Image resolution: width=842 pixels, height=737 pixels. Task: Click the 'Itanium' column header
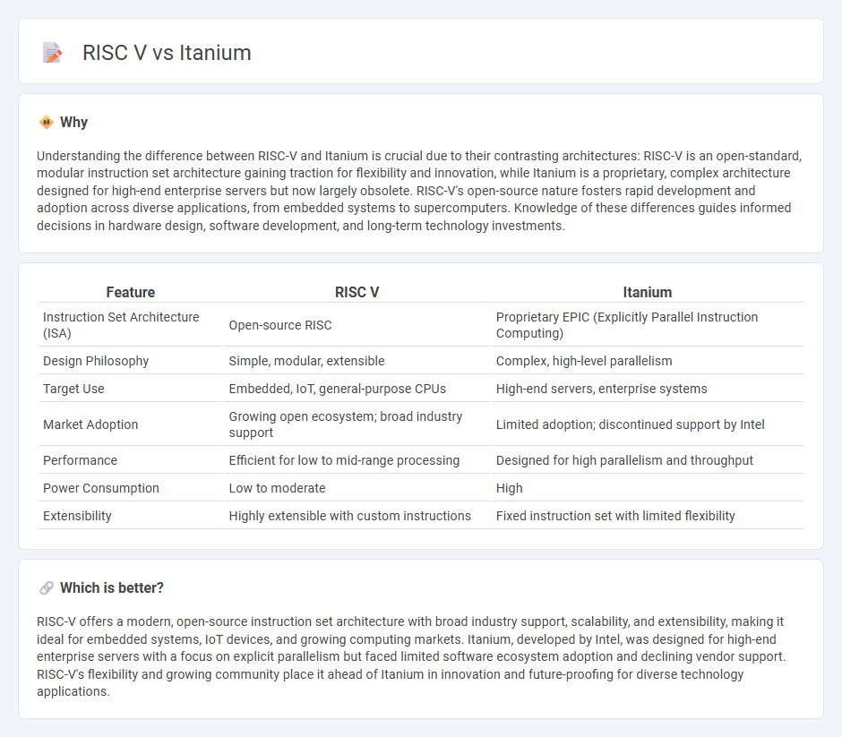pos(647,292)
